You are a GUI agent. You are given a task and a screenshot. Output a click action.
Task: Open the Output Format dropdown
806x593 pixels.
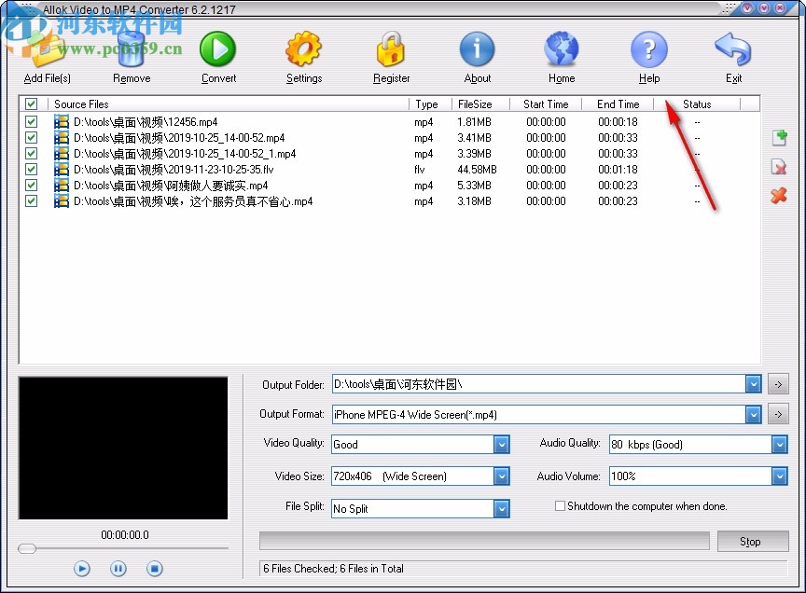(753, 414)
